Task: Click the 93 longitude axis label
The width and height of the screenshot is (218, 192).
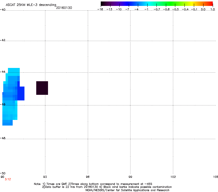Action: [45, 177]
